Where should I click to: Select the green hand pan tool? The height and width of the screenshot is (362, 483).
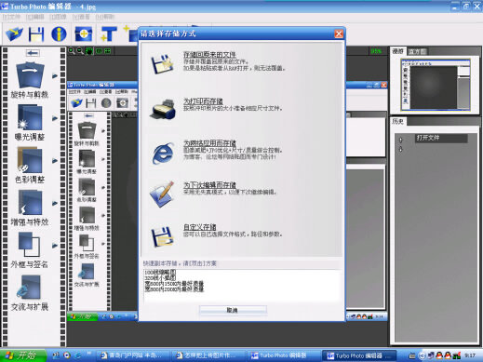(x=89, y=51)
